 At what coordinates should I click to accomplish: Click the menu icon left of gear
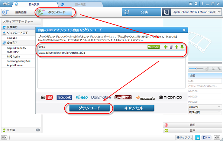[x=191, y=4]
